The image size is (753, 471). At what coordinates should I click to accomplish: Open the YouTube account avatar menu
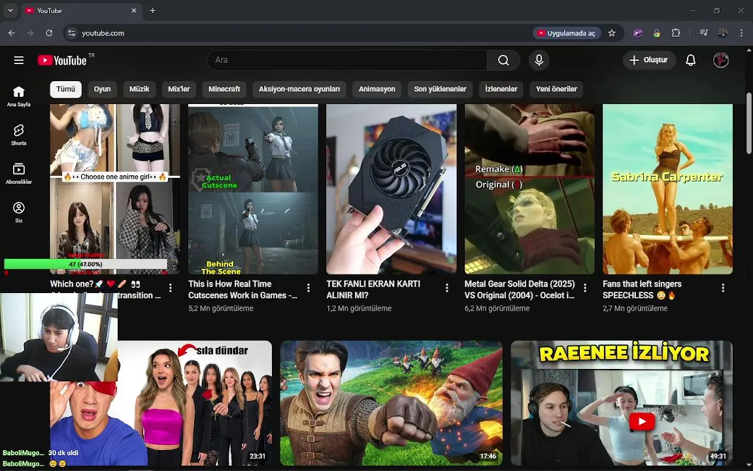click(x=721, y=60)
